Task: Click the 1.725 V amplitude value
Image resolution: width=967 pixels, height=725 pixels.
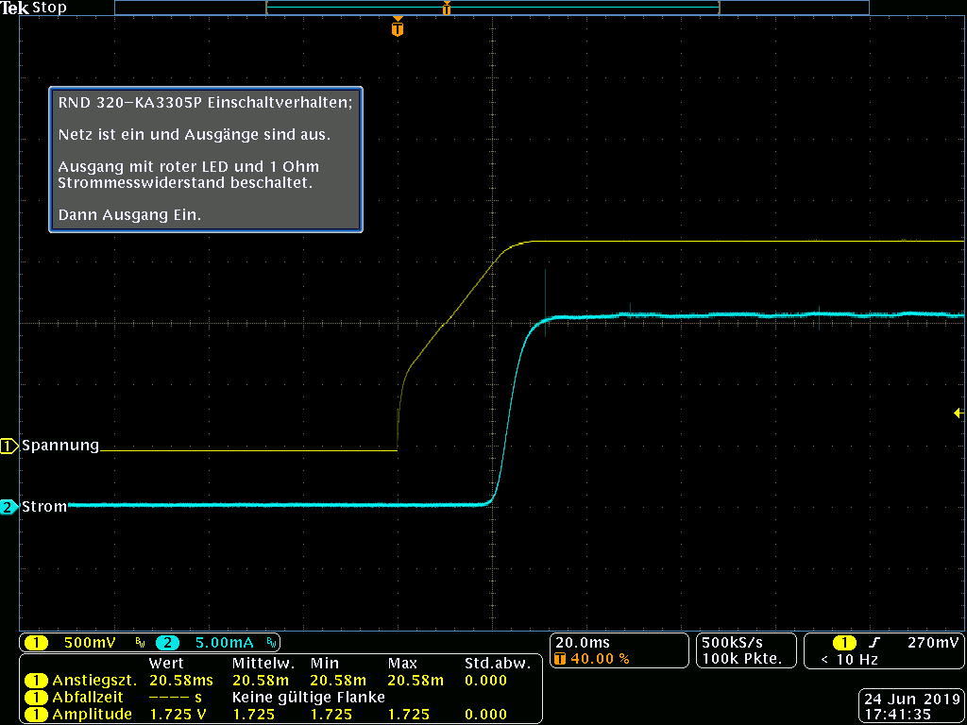Action: coord(180,715)
